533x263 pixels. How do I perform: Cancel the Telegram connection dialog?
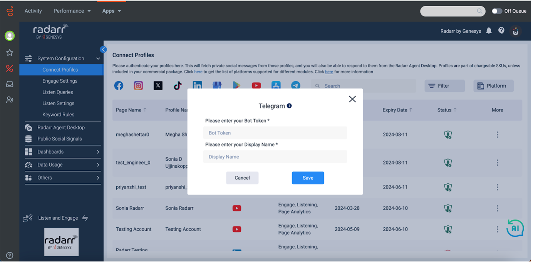(x=242, y=178)
